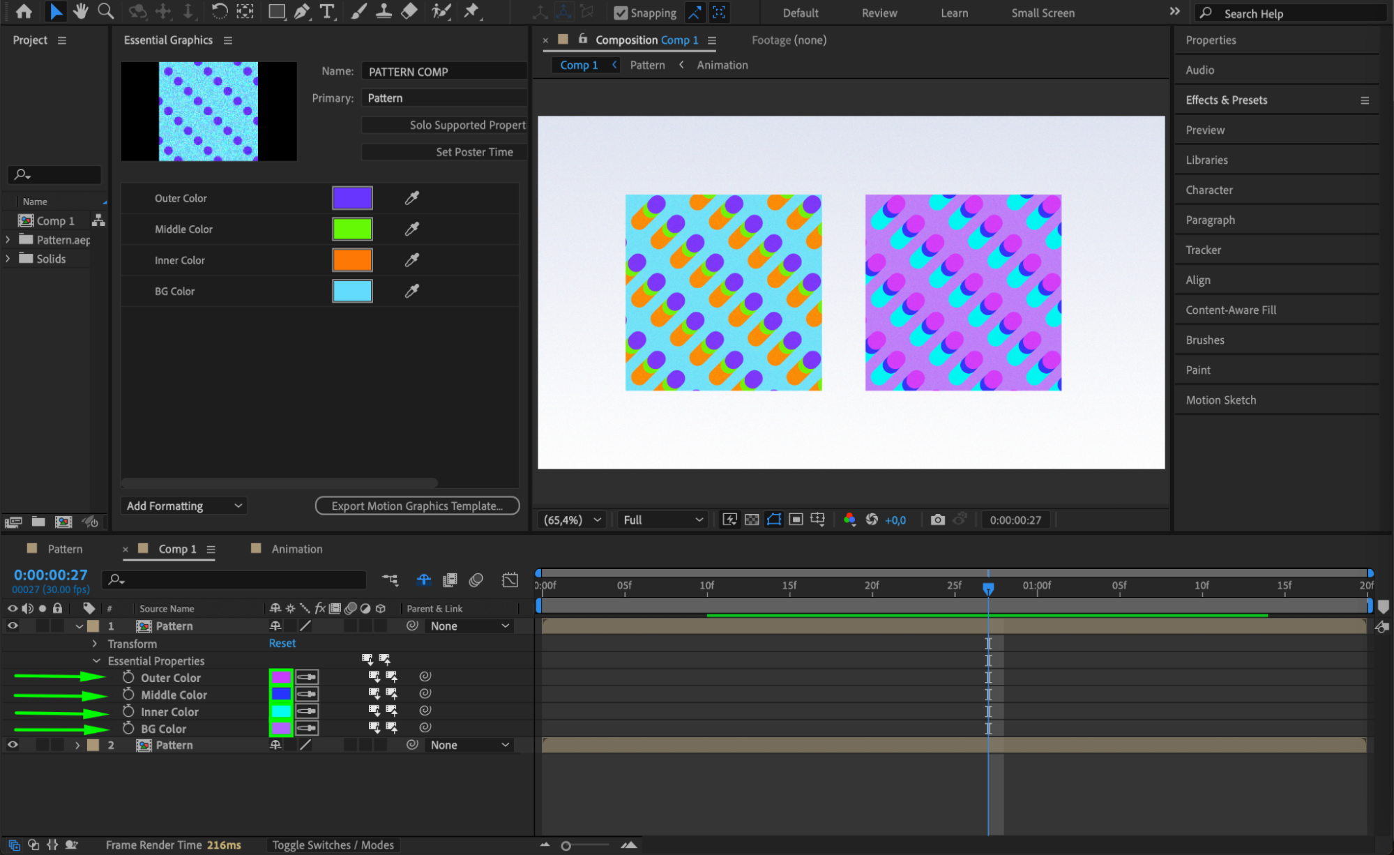Open the Full resolution dropdown
The width and height of the screenshot is (1394, 855).
coord(662,520)
